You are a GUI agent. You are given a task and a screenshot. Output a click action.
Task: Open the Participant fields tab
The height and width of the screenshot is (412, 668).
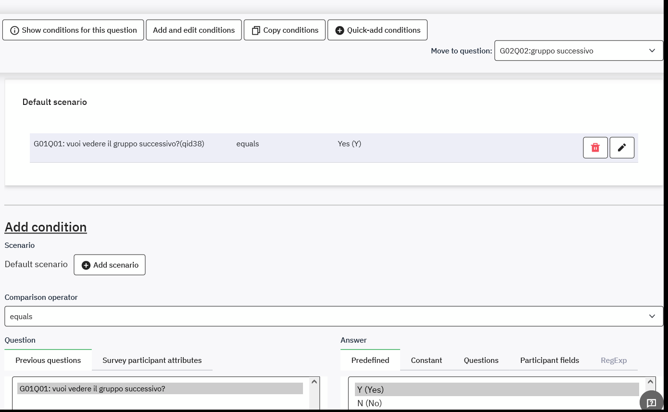click(549, 360)
